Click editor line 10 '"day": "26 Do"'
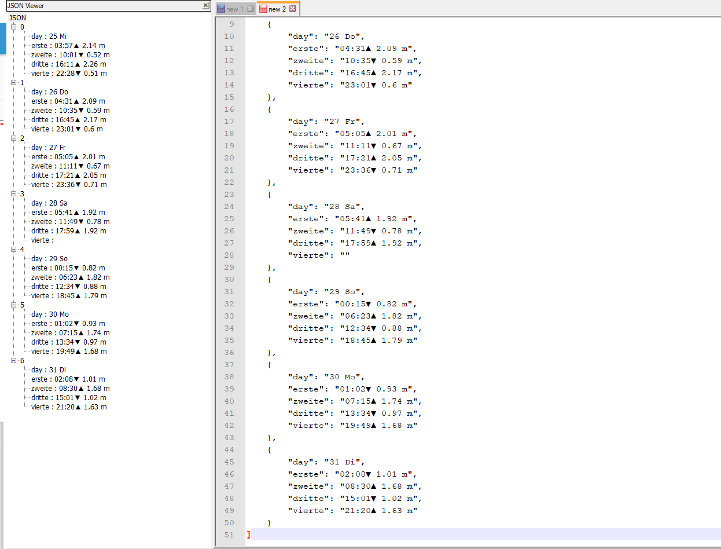This screenshot has width=721, height=549. (x=326, y=36)
